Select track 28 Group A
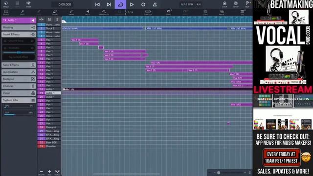Image resolution: width=313 pixels, height=176 pixels. coord(49,127)
